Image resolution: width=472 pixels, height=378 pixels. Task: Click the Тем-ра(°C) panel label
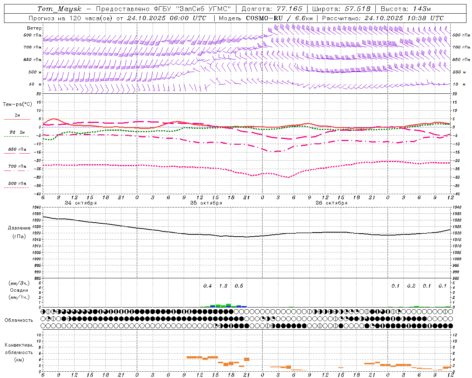tap(17, 104)
